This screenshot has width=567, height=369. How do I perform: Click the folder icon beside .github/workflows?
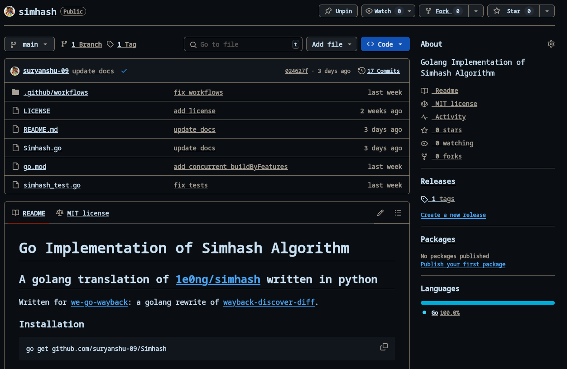(15, 92)
